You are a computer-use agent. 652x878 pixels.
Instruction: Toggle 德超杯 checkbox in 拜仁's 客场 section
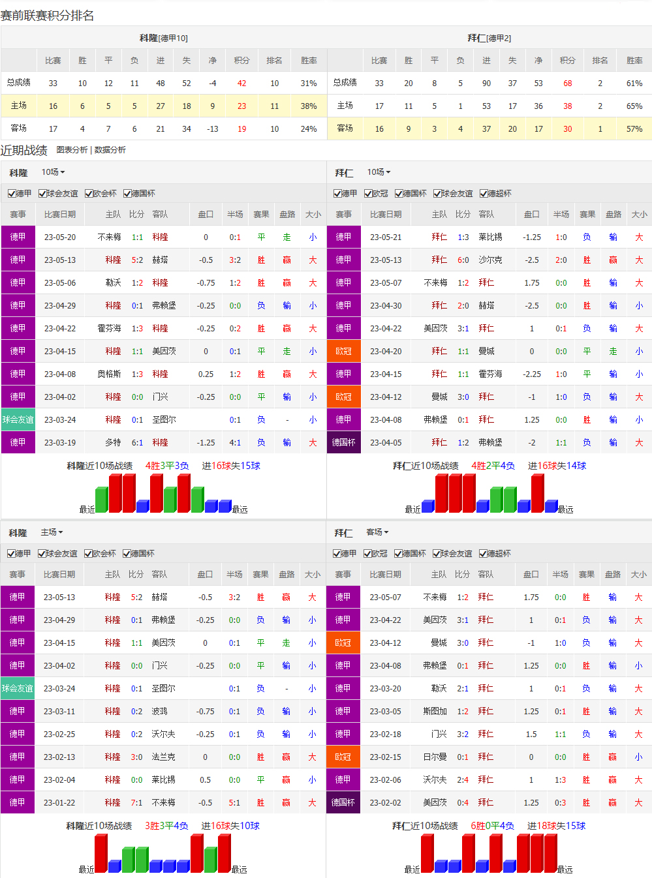[483, 554]
